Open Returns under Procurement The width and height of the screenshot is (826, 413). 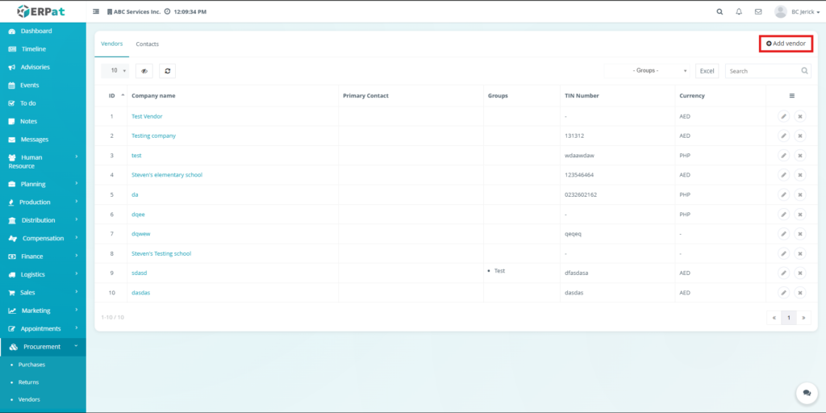[28, 382]
